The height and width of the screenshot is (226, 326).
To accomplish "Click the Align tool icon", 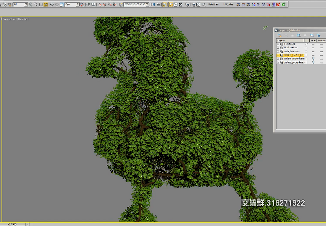I will pyautogui.click(x=158, y=4).
